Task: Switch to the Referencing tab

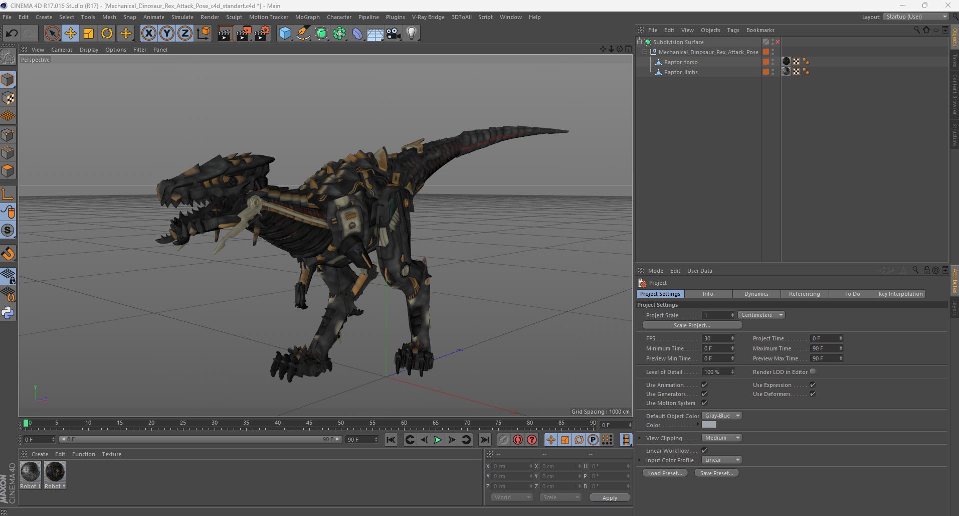Action: tap(804, 294)
